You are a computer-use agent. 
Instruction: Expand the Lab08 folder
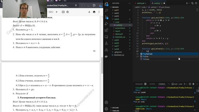[116, 49]
